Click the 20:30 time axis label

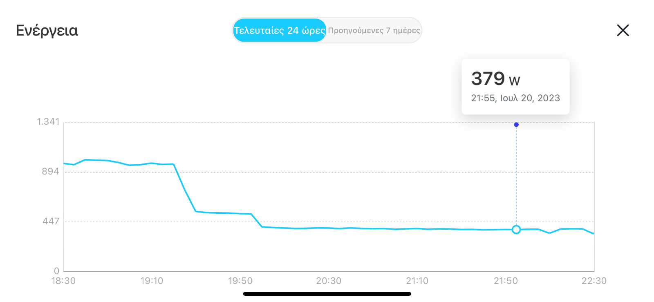point(329,281)
